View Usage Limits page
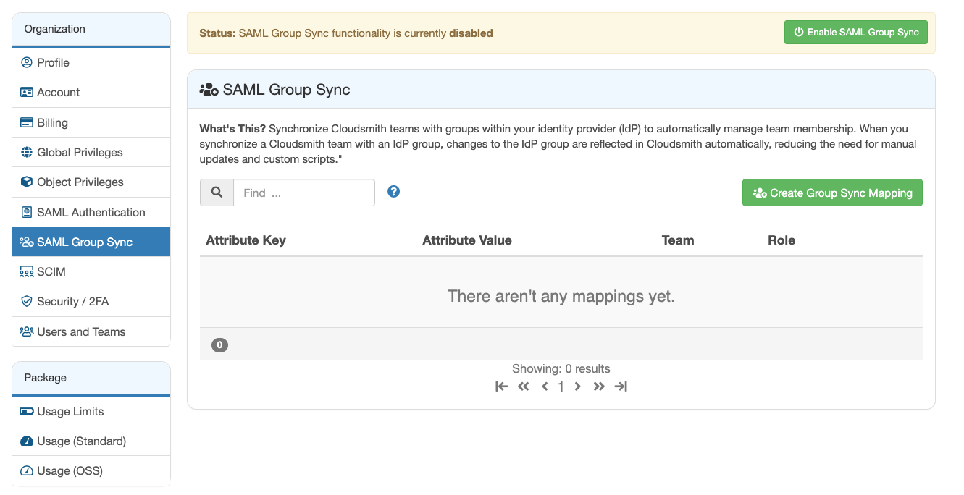 pyautogui.click(x=70, y=412)
